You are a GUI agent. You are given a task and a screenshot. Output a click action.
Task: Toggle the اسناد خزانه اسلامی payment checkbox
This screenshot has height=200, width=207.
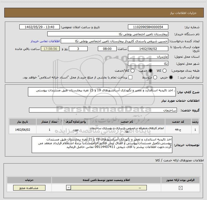(130, 77)
